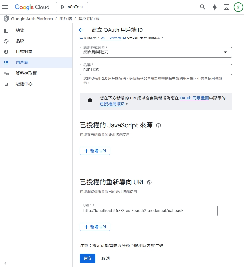
Task: Open the account avatar with number 2
Action: (x=238, y=7)
